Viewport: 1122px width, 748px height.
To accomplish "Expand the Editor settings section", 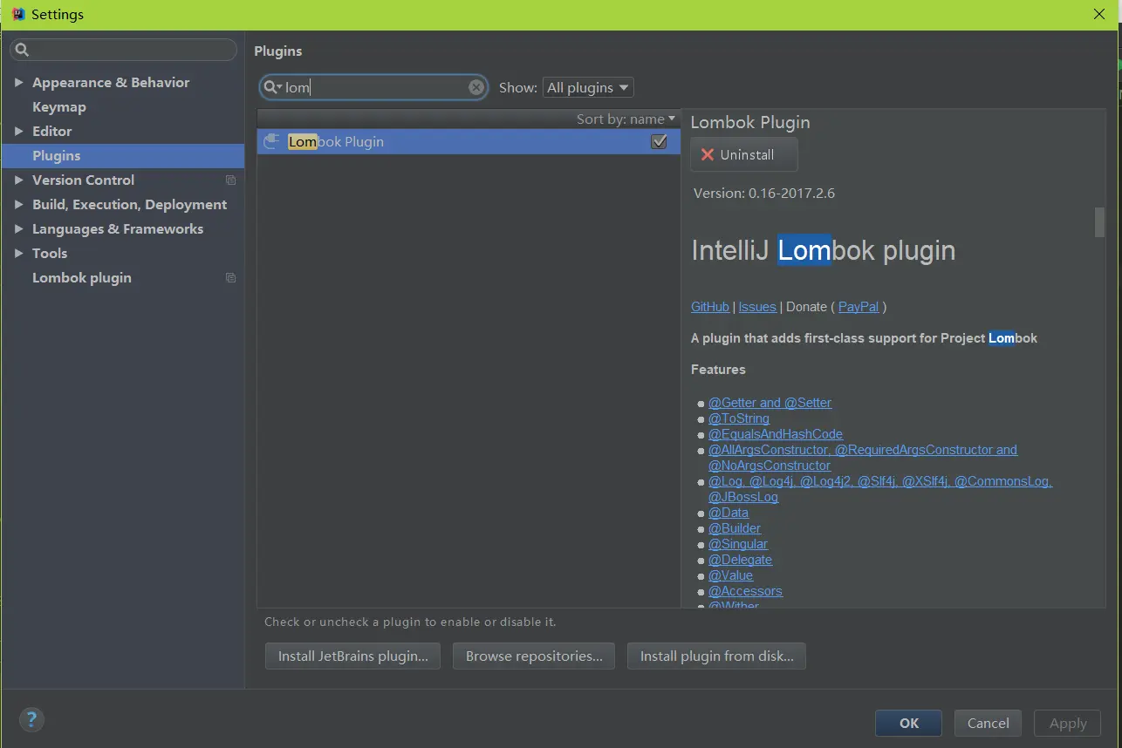I will point(18,131).
